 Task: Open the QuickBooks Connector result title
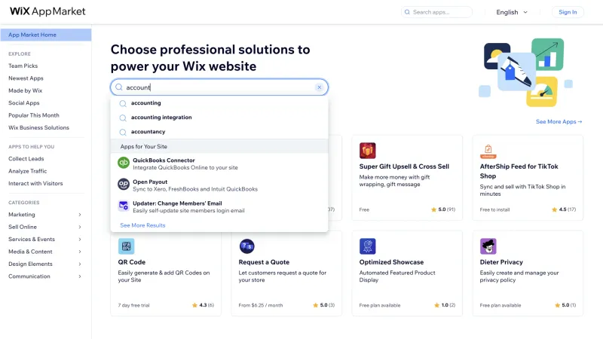click(164, 160)
